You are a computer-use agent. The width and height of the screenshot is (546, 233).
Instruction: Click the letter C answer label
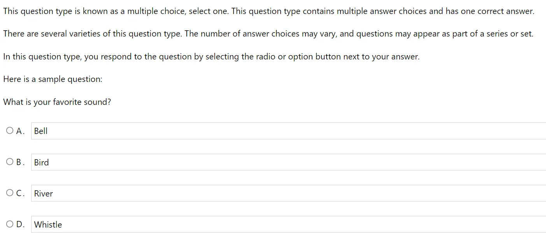pyautogui.click(x=19, y=193)
